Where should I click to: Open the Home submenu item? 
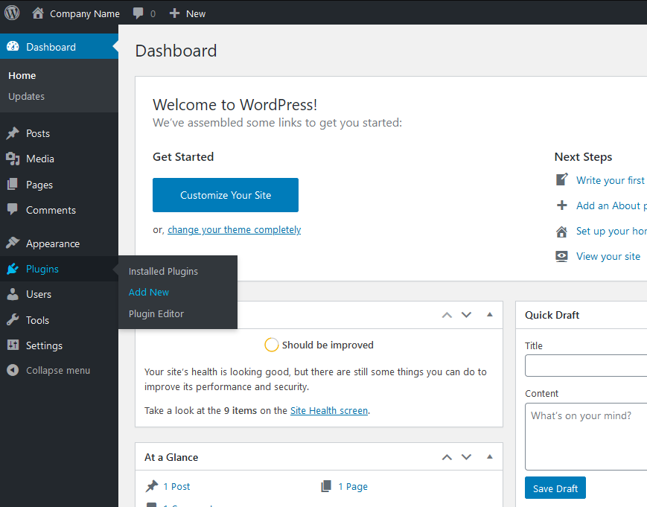(22, 75)
